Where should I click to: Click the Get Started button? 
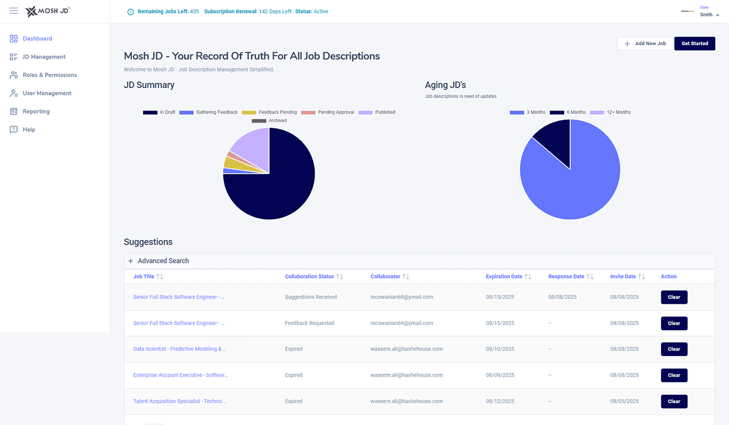click(x=694, y=44)
